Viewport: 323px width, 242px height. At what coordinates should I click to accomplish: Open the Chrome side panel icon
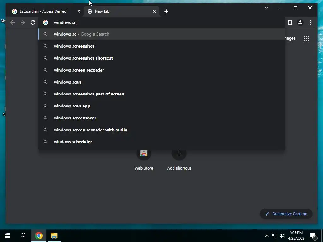pyautogui.click(x=290, y=22)
